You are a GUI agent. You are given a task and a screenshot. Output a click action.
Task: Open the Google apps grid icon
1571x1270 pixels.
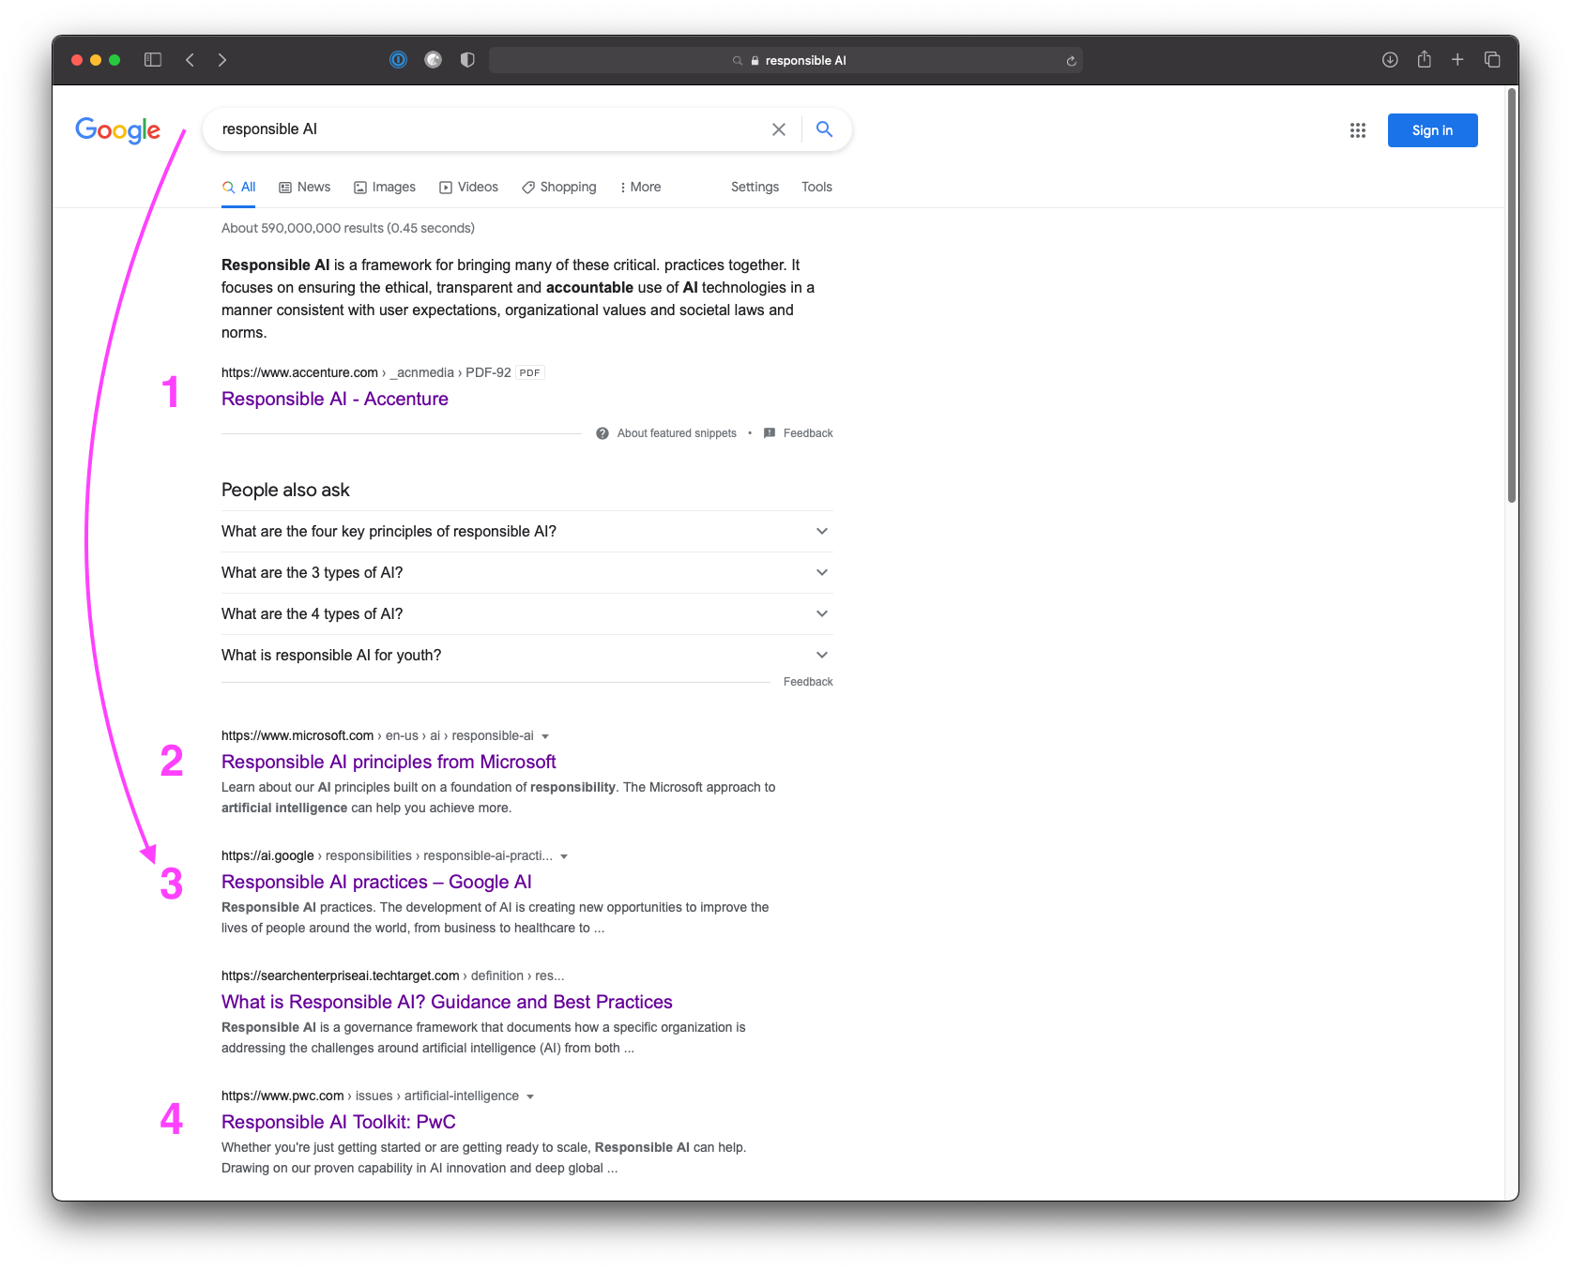click(x=1358, y=130)
